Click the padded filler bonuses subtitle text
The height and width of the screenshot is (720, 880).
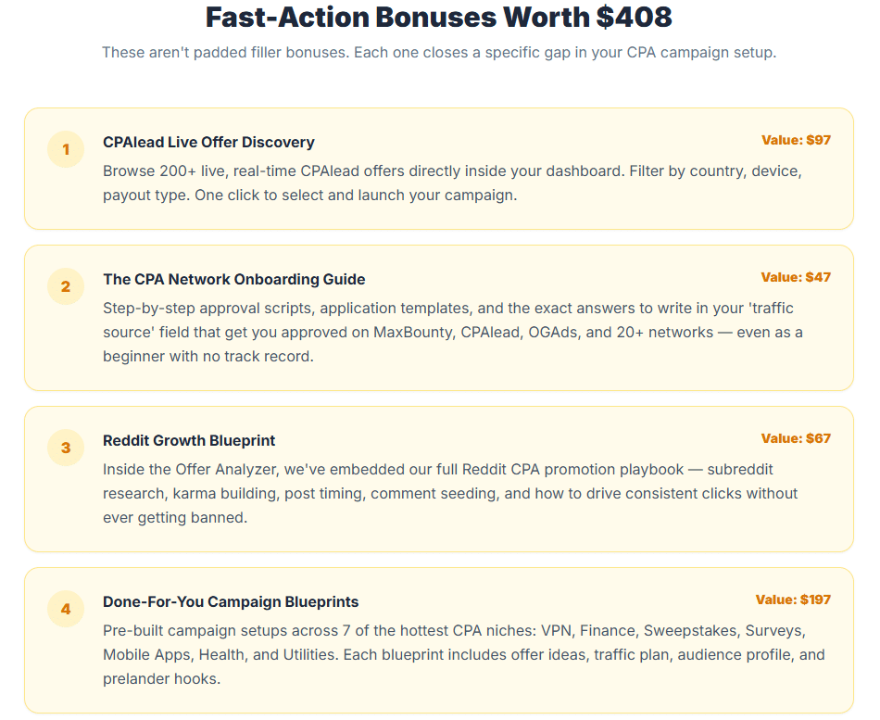(439, 52)
